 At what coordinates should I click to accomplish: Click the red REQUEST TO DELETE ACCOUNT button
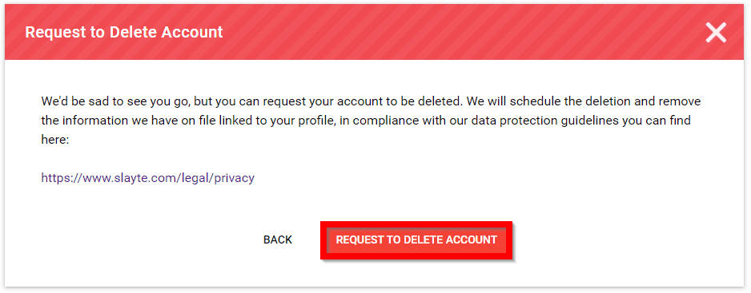pos(416,240)
